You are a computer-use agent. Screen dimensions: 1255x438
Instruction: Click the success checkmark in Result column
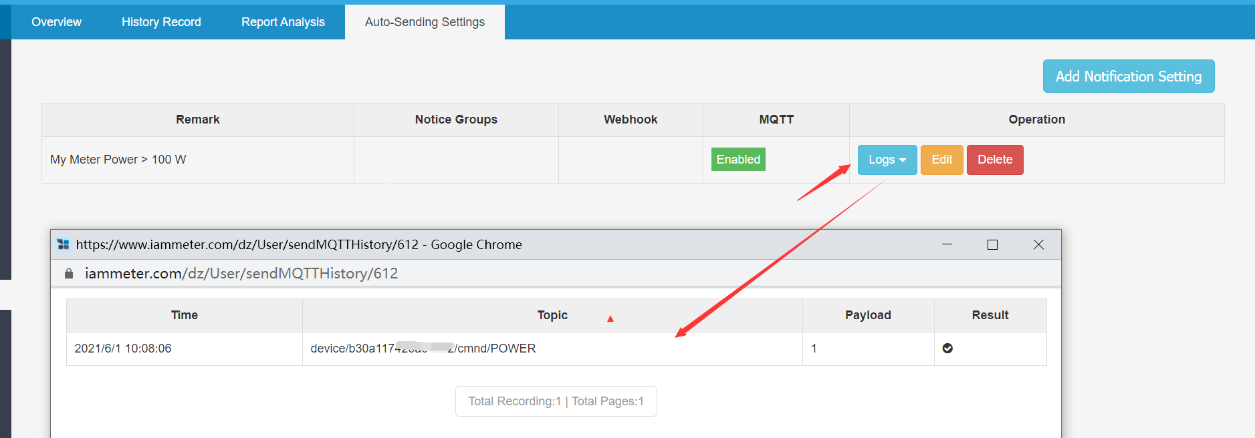tap(947, 349)
